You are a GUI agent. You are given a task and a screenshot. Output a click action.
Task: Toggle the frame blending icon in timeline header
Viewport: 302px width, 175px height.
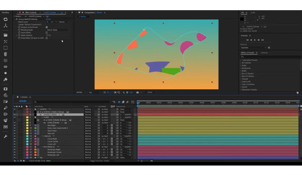123,102
